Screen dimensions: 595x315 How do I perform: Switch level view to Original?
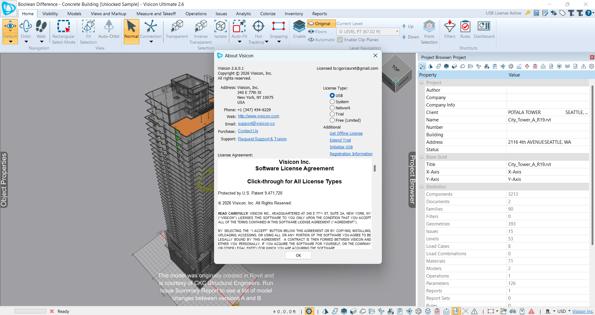click(x=321, y=24)
